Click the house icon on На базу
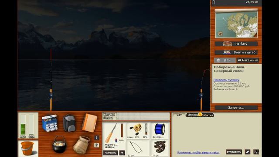The height and width of the screenshot is (157, 279). coord(227,44)
